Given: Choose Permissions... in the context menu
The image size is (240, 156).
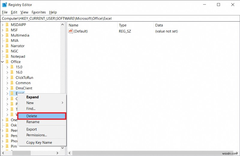Looking at the screenshot, I should [42, 135].
